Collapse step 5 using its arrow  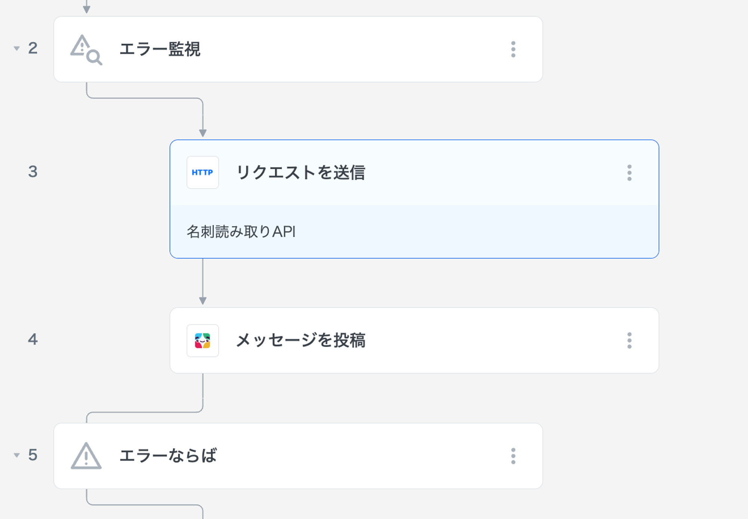(16, 455)
